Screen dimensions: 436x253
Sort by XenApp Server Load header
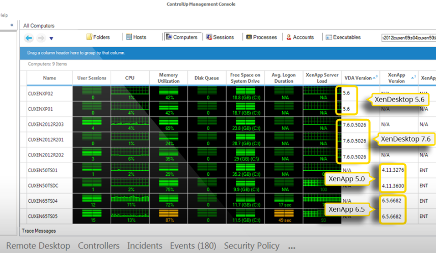(322, 78)
